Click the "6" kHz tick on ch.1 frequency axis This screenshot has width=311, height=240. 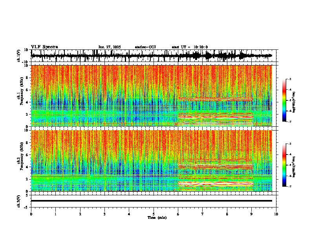pyautogui.click(x=27, y=90)
